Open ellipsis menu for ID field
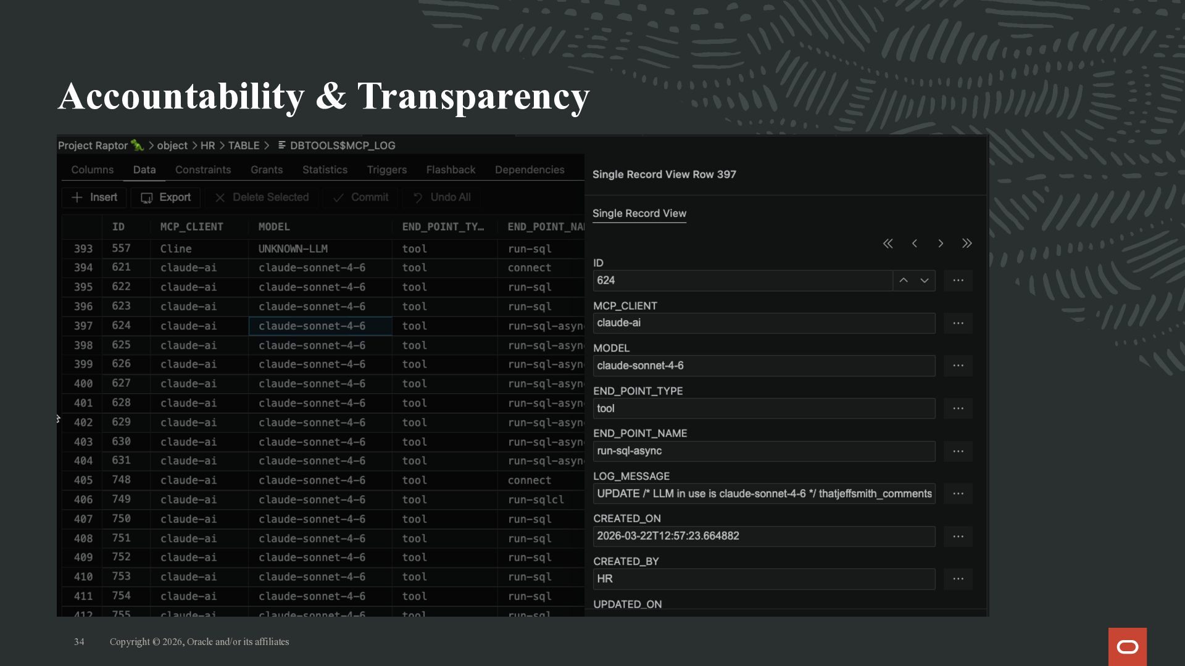1185x666 pixels. click(958, 281)
